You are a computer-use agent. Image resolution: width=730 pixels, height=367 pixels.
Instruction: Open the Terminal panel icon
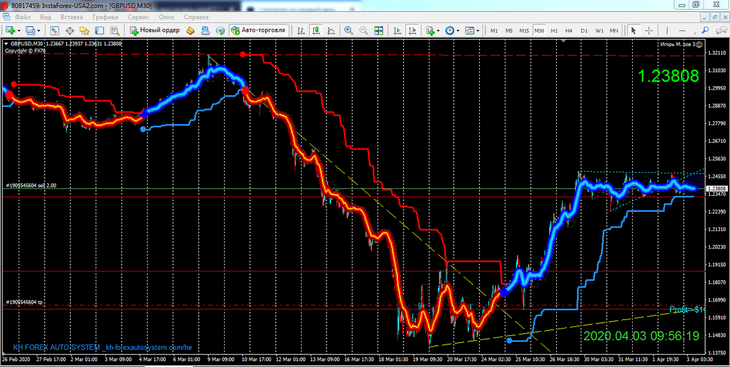pos(100,31)
